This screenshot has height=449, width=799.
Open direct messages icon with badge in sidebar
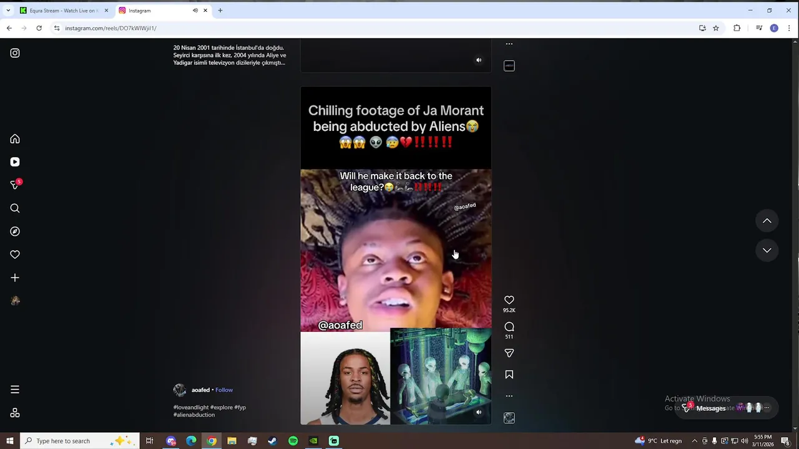tap(15, 185)
